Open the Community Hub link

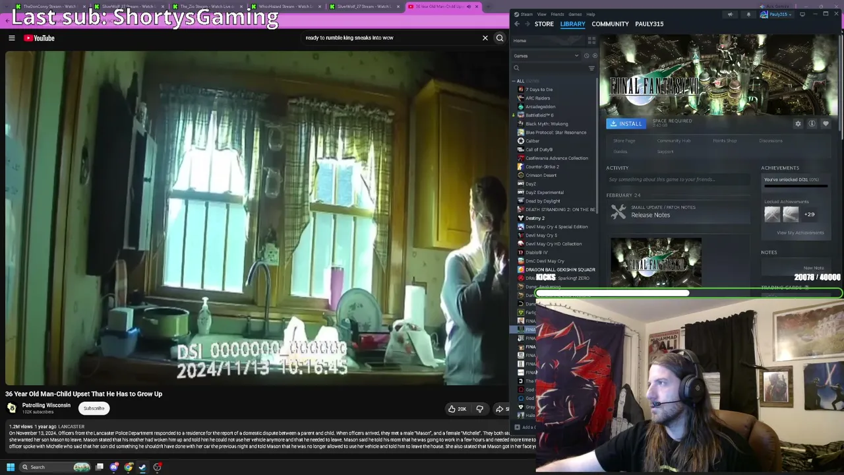click(x=673, y=141)
